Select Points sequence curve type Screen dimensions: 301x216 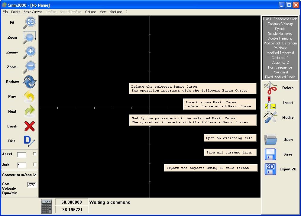coord(280,67)
